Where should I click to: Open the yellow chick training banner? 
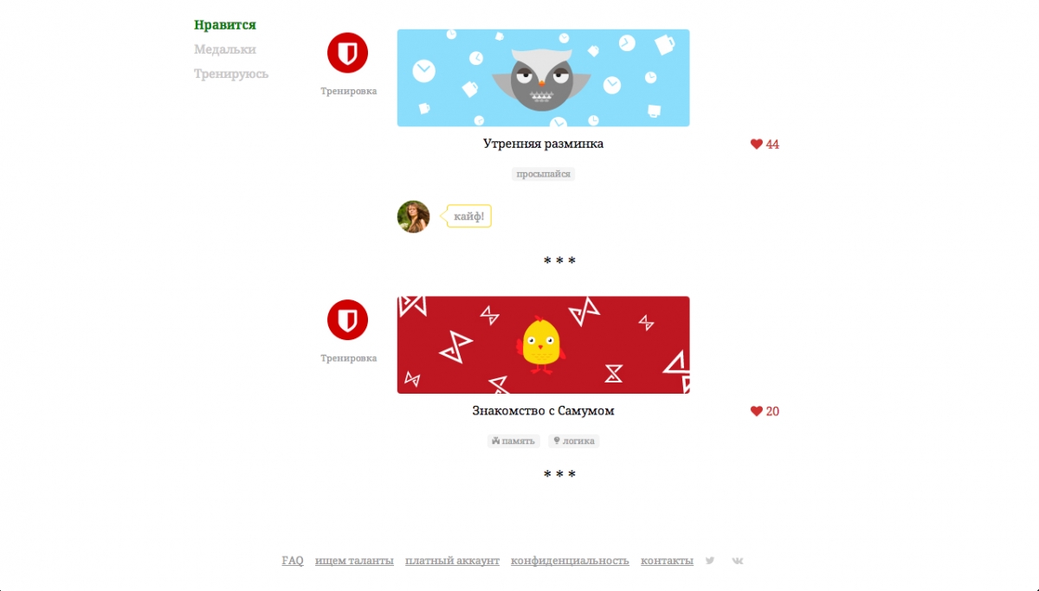click(x=543, y=345)
